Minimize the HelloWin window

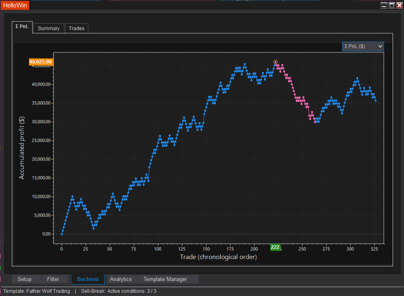[384, 5]
